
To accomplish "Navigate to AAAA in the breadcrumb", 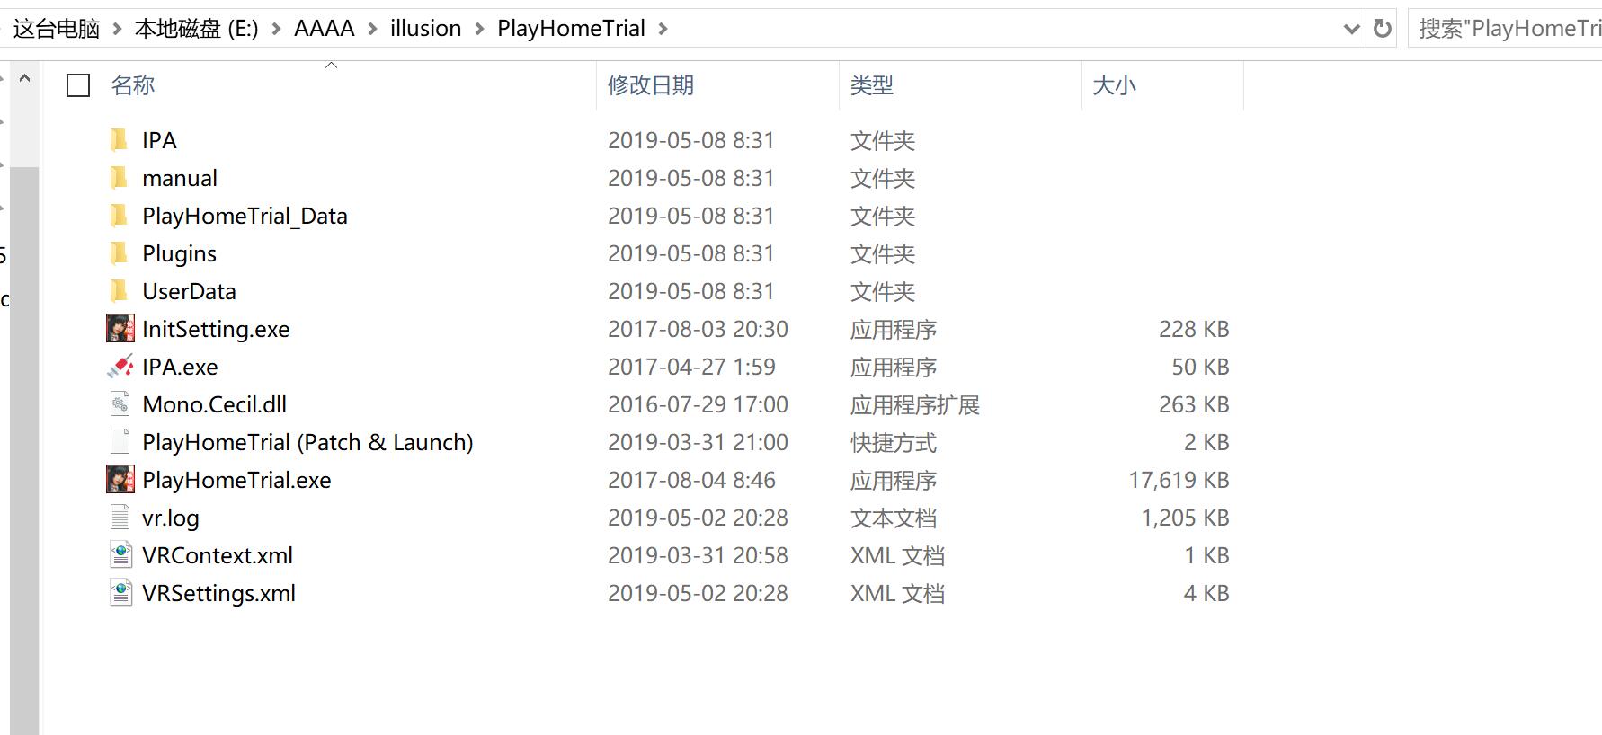I will (x=324, y=29).
